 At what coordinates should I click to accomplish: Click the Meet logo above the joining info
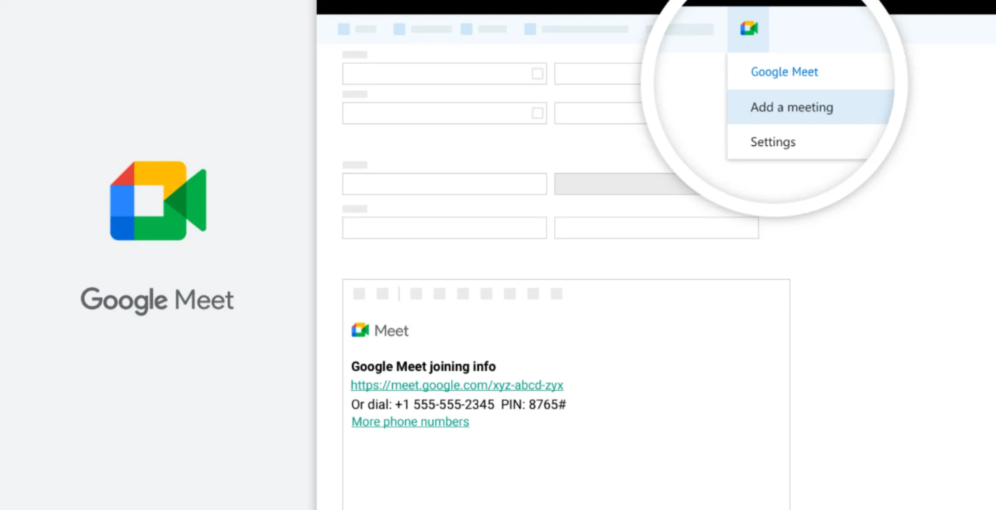(x=360, y=329)
